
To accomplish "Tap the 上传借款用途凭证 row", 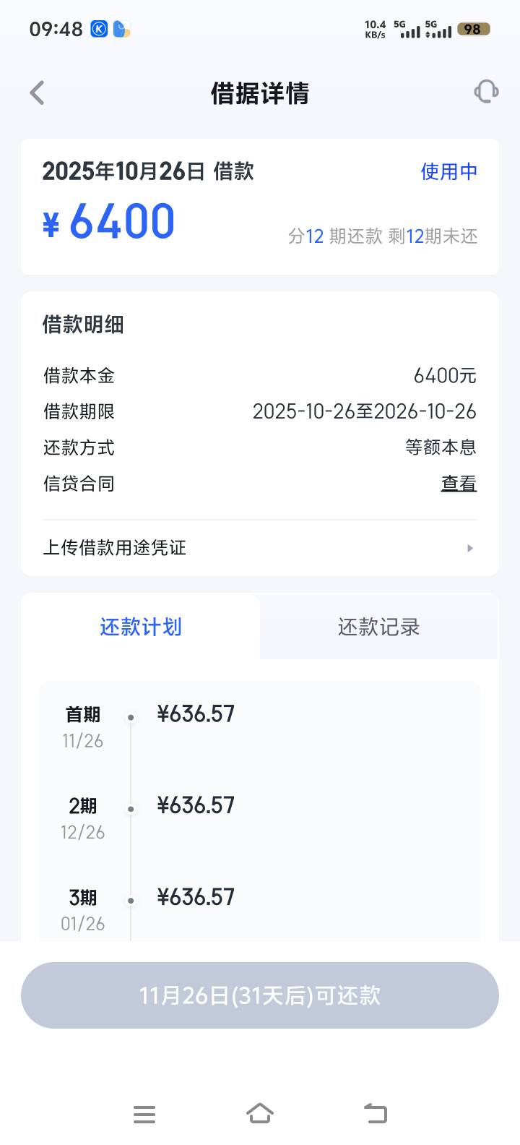I will pos(217,548).
